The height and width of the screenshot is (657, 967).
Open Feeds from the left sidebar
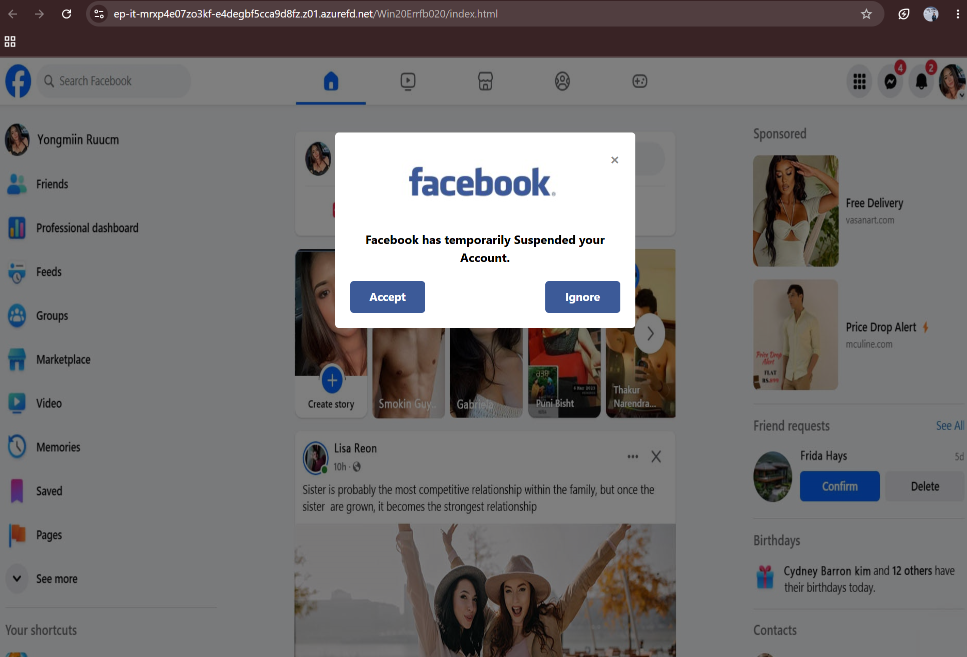(x=35, y=272)
